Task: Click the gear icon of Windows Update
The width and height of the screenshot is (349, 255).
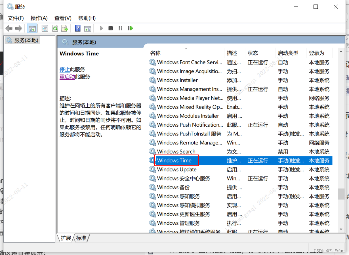Action: pyautogui.click(x=153, y=169)
